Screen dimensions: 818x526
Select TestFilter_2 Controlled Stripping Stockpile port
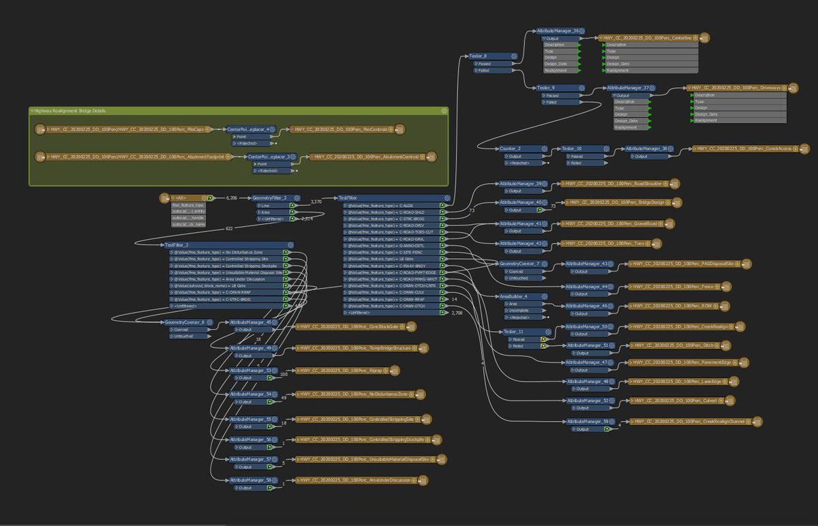pos(230,265)
